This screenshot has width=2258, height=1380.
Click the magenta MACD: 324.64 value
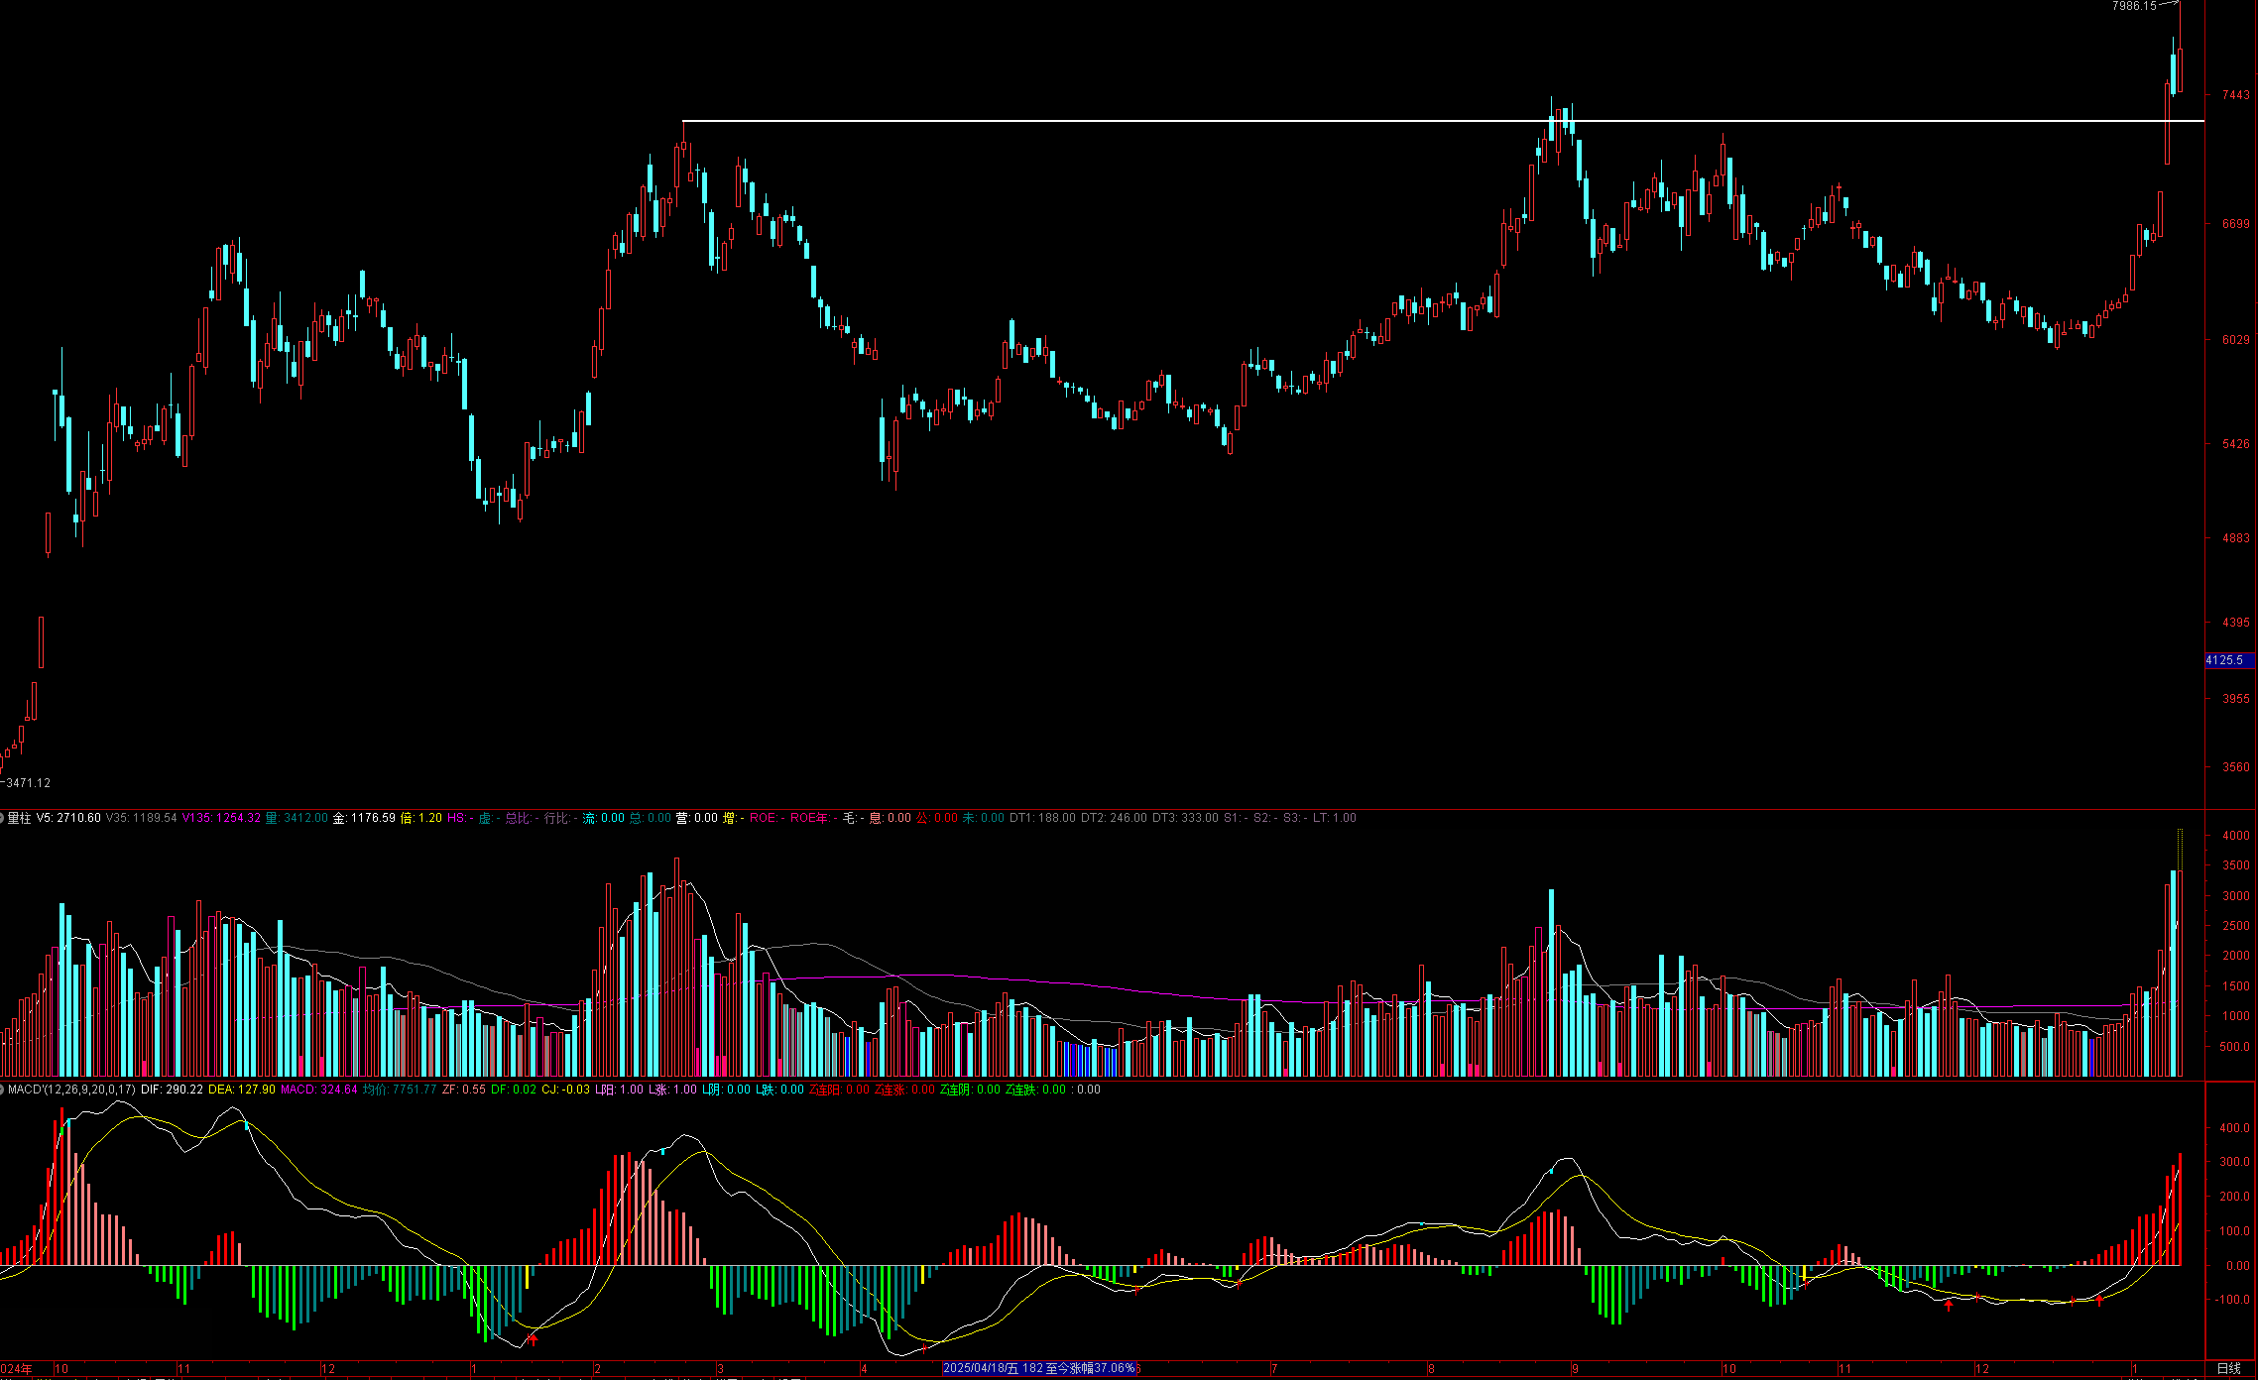318,1090
